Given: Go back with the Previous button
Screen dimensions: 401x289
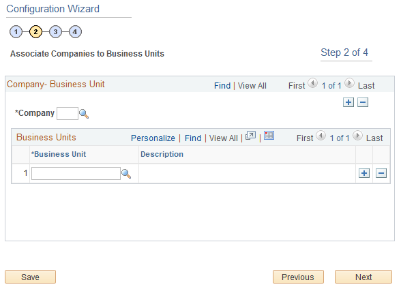Looking at the screenshot, I should click(x=298, y=277).
